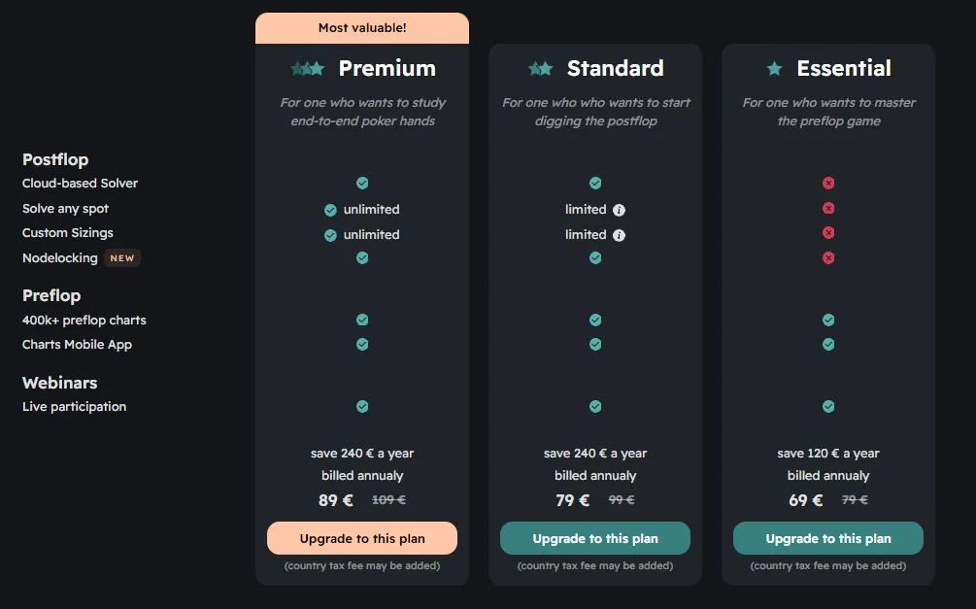Upgrade to the Essential plan

tap(828, 538)
